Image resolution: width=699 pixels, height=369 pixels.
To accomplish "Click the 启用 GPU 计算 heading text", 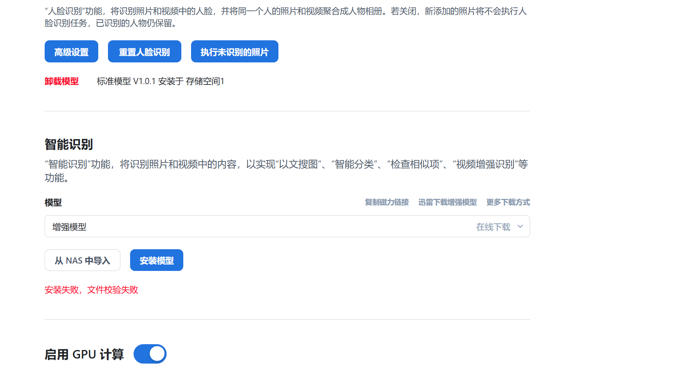I will [84, 354].
